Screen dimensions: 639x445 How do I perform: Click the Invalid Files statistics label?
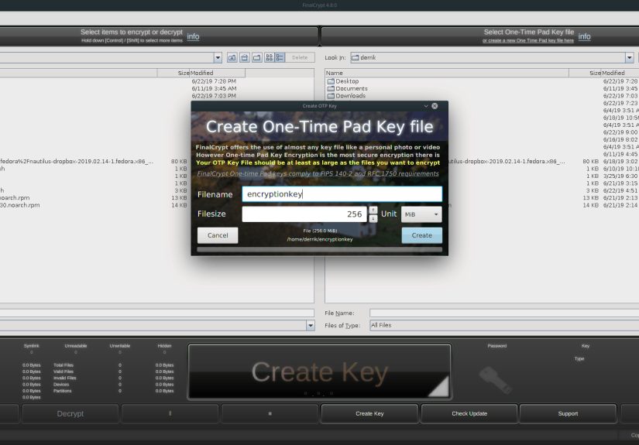pyautogui.click(x=65, y=378)
